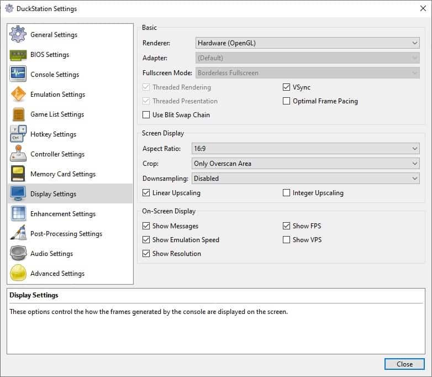Open the Downsampling dropdown
432x377 pixels.
(x=305, y=179)
